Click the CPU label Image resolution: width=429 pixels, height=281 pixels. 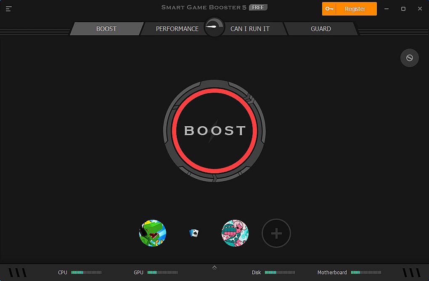click(x=63, y=272)
